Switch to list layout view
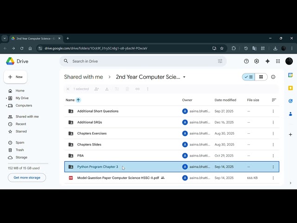The height and width of the screenshot is (223, 297). 249,77
